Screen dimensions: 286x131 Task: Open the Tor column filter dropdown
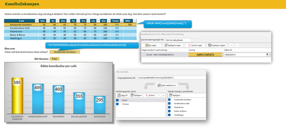click(78, 21)
